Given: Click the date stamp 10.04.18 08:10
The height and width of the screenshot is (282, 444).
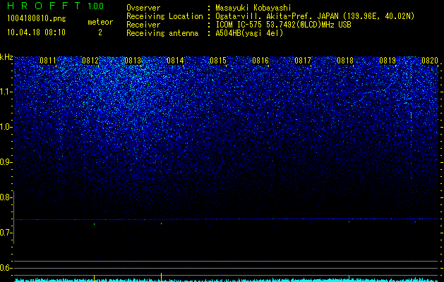Looking at the screenshot, I should 36,32.
